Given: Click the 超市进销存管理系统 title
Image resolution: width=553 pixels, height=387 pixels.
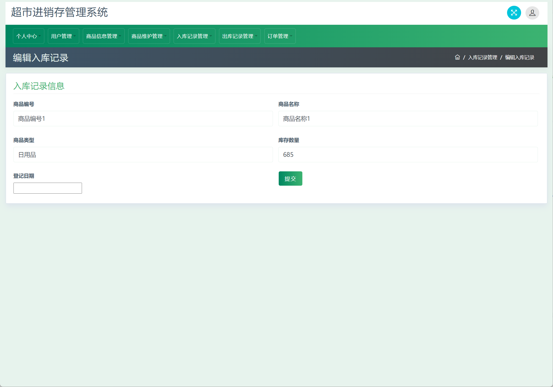Looking at the screenshot, I should pos(59,12).
